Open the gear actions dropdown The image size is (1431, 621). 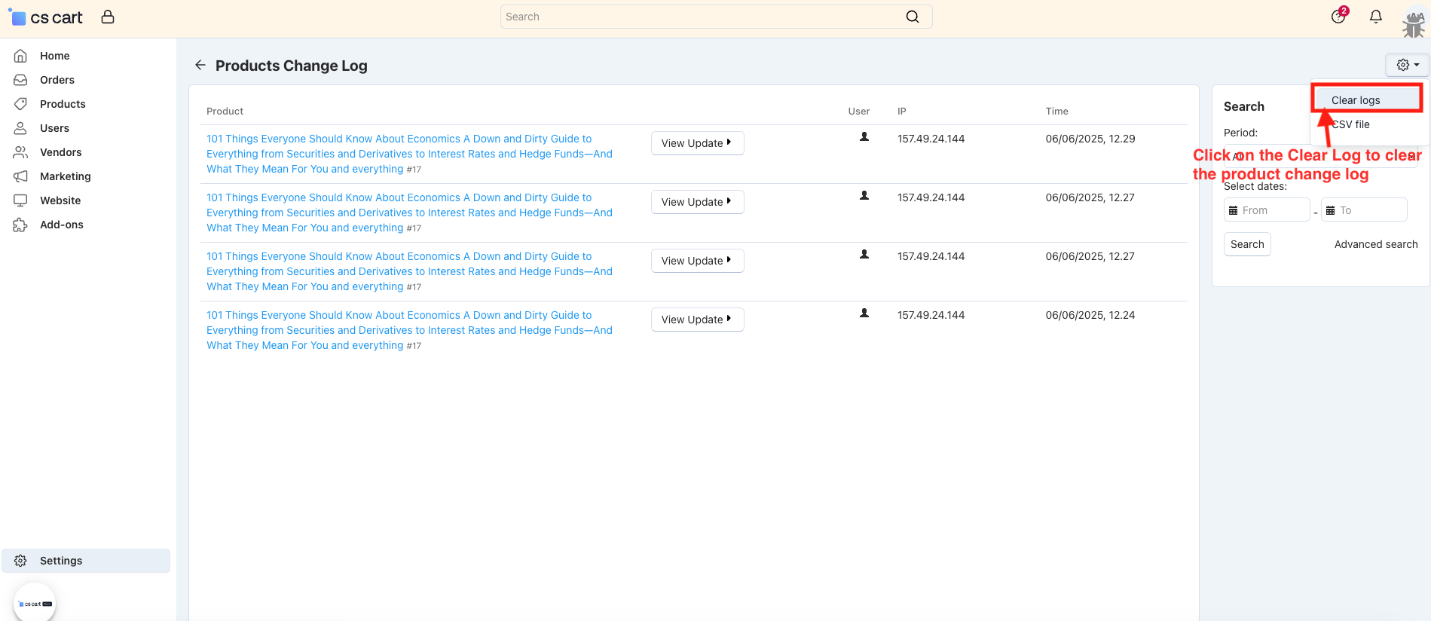click(1408, 65)
